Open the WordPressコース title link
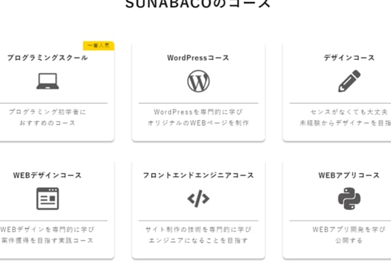The width and height of the screenshot is (391, 261). click(198, 58)
